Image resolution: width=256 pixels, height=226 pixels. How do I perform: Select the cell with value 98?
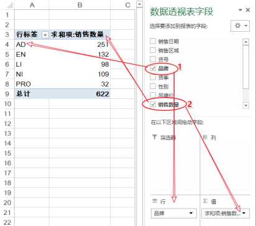point(80,64)
